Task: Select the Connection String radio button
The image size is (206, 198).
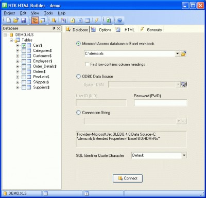Action: coord(78,113)
